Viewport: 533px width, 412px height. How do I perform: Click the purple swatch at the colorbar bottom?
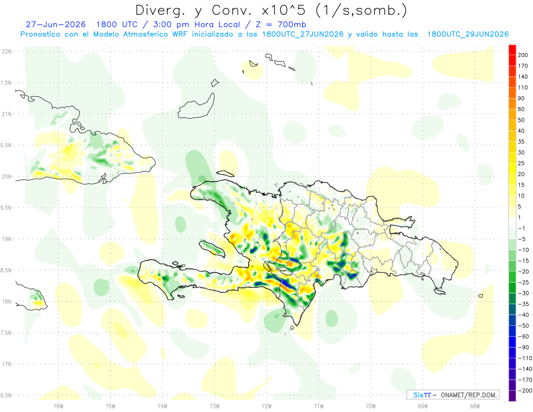512,396
